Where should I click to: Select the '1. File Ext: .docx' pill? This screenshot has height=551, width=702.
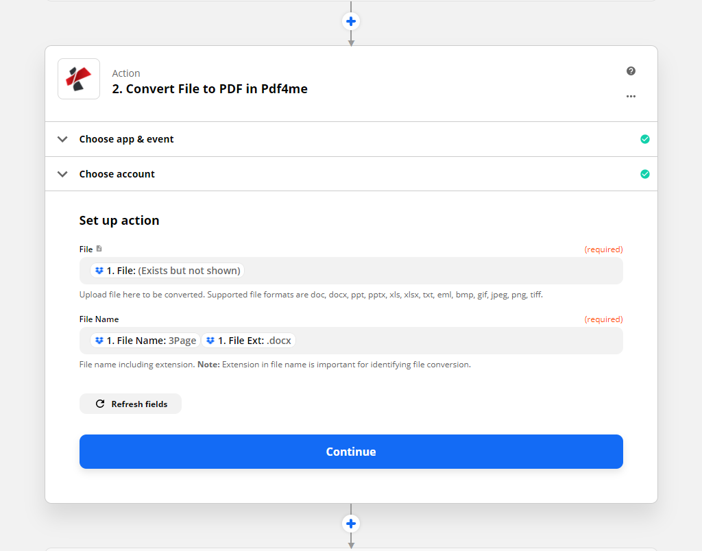coord(250,340)
